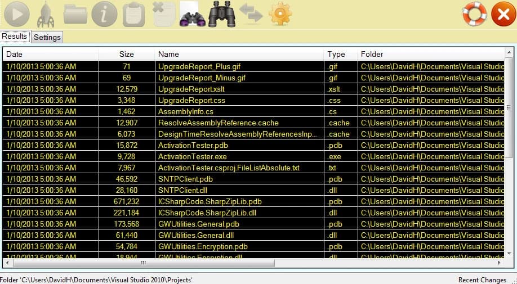Click the rocket launch icon
The height and width of the screenshot is (284, 517).
tap(46, 15)
